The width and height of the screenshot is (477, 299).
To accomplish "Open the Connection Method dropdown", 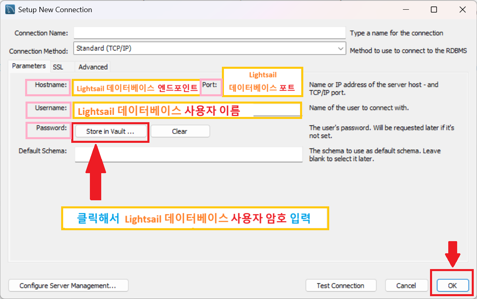I will tap(210, 48).
